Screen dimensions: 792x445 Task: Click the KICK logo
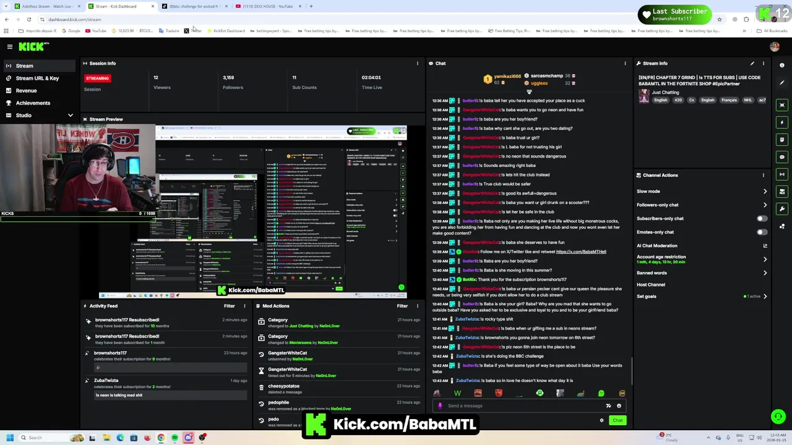point(31,46)
